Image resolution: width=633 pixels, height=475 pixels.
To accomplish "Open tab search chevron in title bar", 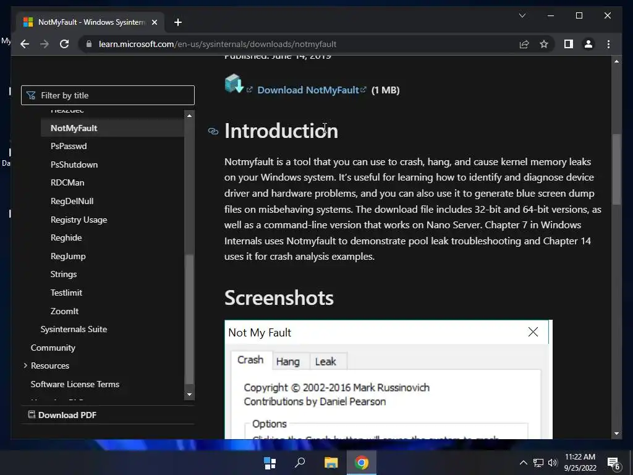I will coord(522,15).
